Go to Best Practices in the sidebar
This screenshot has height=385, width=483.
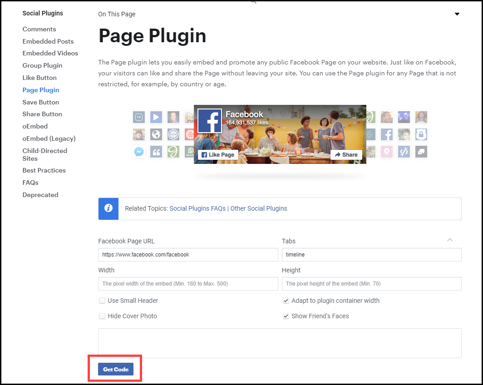coord(44,170)
